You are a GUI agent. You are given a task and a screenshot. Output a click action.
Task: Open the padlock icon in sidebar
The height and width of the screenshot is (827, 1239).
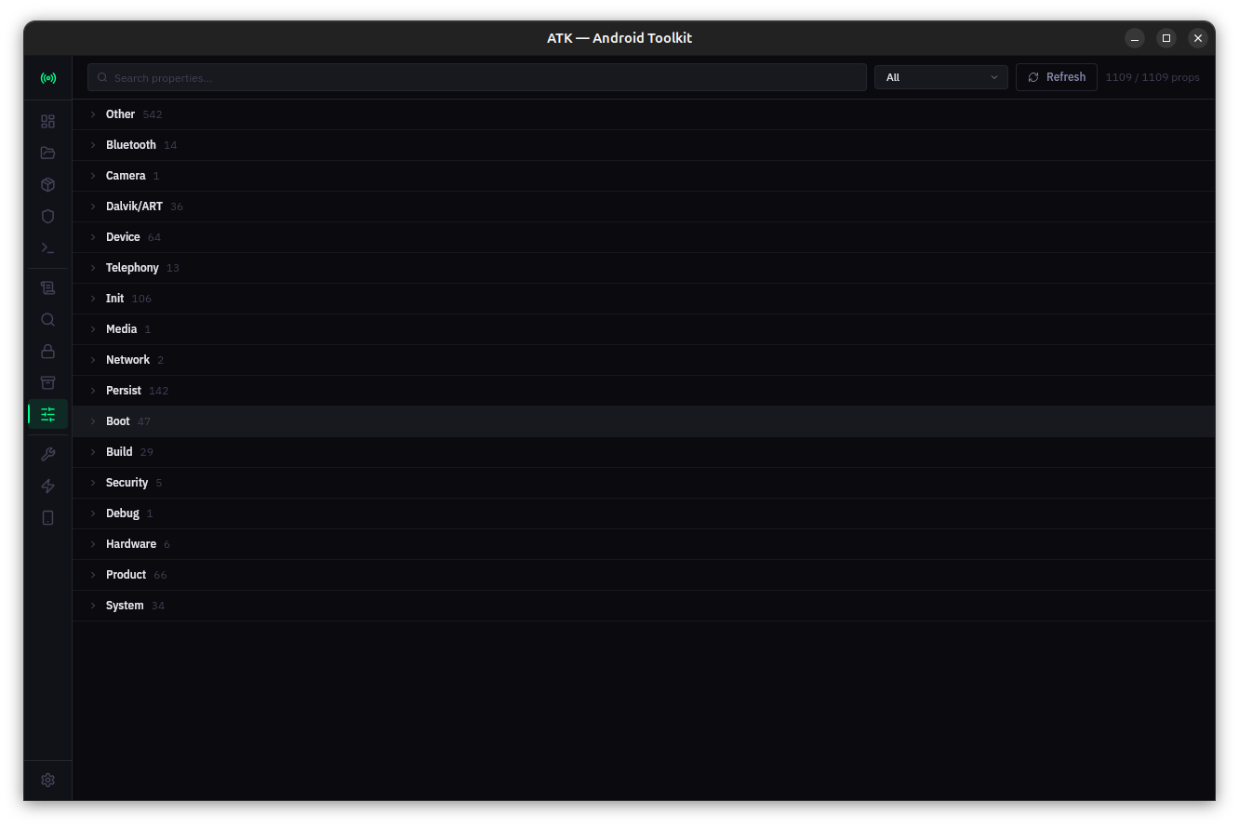coord(48,352)
